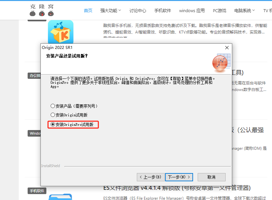Expand the 电脑系统 dropdown menu
This screenshot has width=272, height=200.
click(x=244, y=11)
